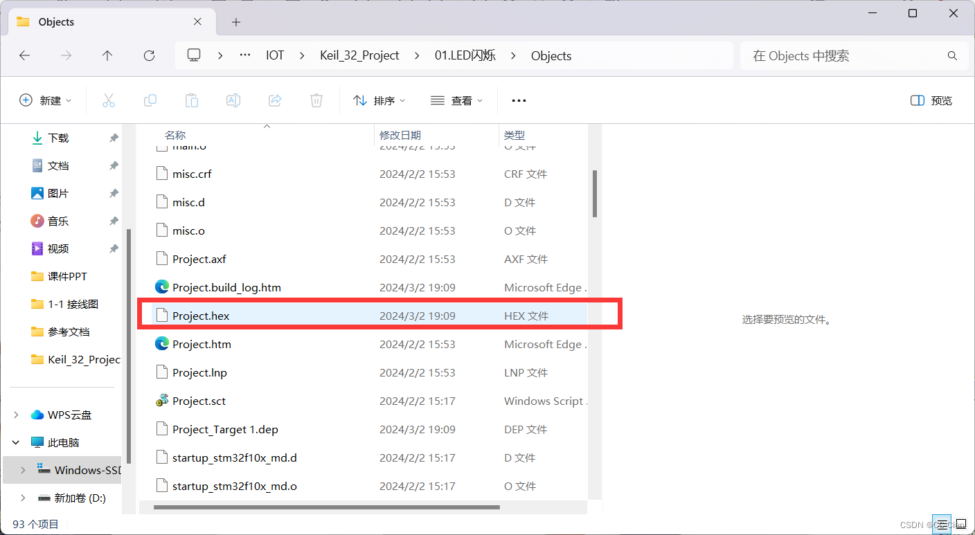Select the Project_Target 1.dep file
The height and width of the screenshot is (535, 975).
point(370,429)
